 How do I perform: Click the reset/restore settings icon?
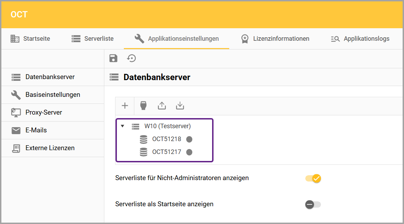pos(132,58)
